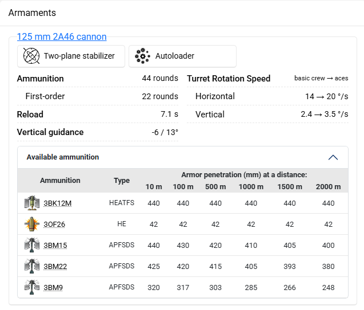Click the Type column header
This screenshot has width=364, height=310.
coord(122,181)
